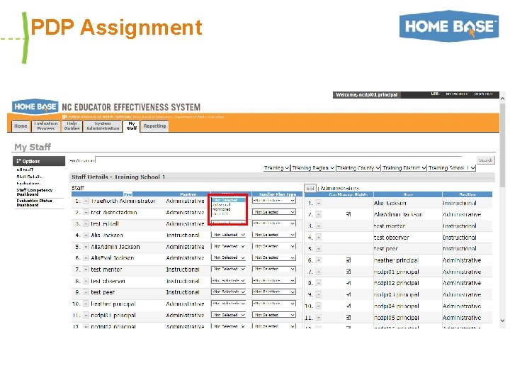The height and width of the screenshot is (383, 510).
Task: Open the Training School 1 dropdown
Action: (452, 167)
